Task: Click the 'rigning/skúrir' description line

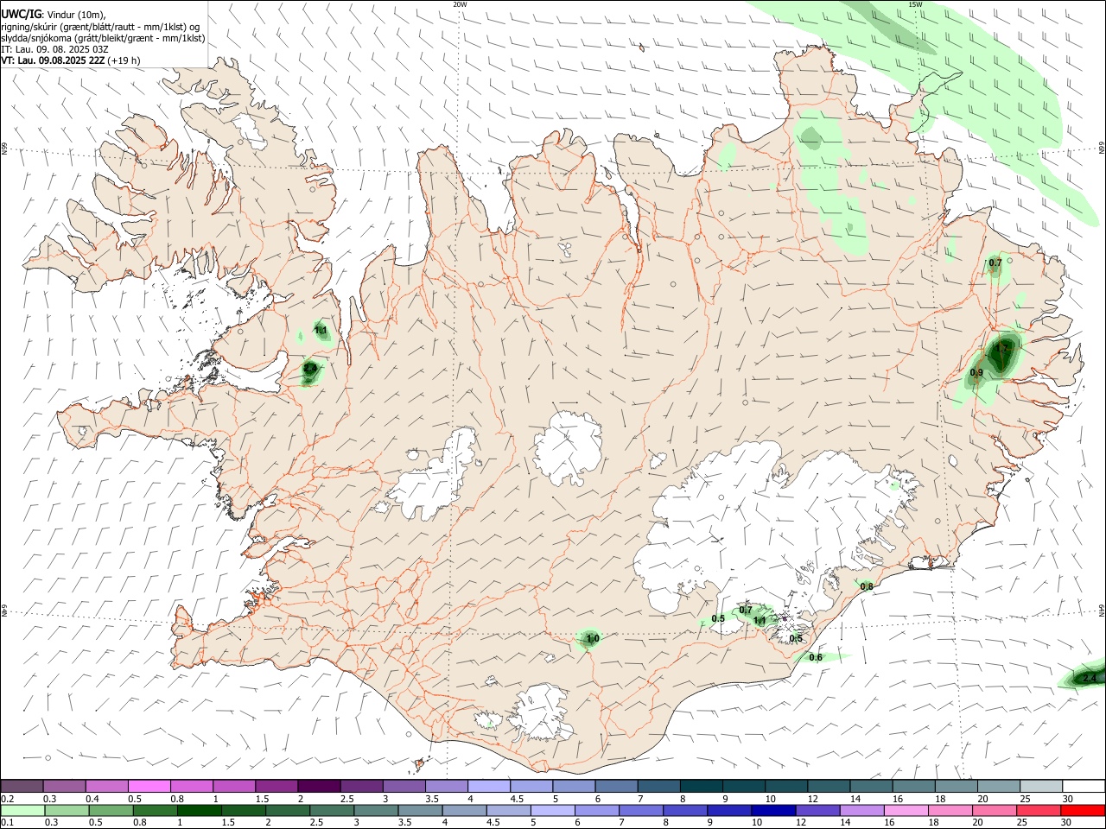Action: tap(100, 26)
